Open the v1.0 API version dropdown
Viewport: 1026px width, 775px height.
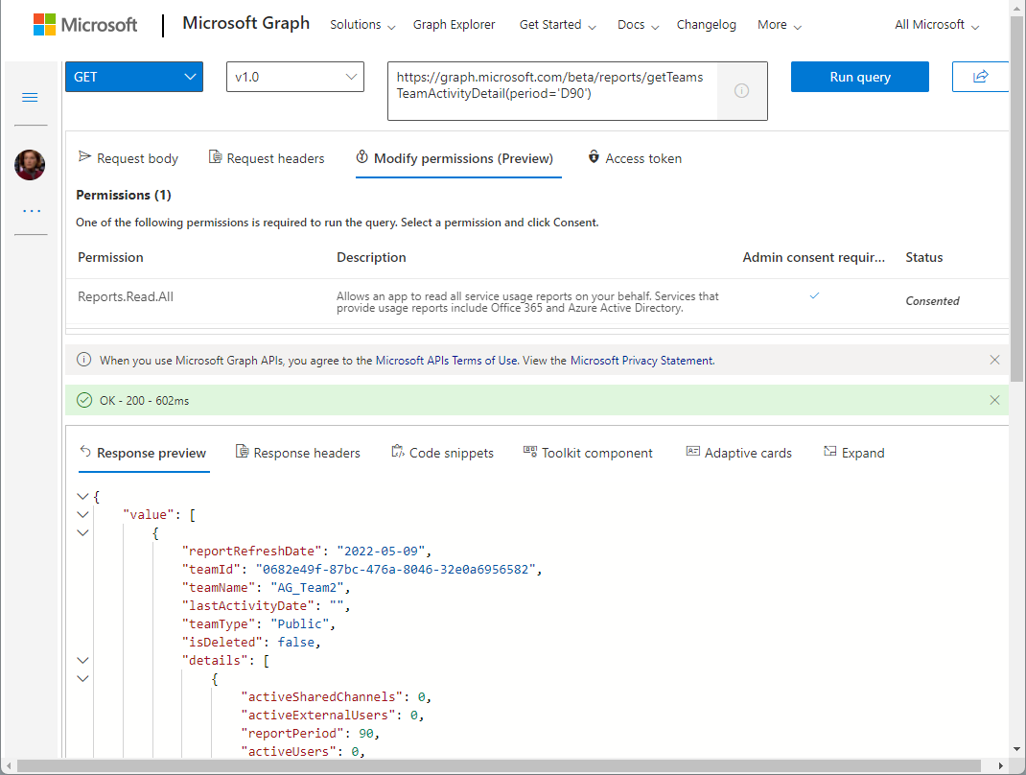(x=295, y=77)
